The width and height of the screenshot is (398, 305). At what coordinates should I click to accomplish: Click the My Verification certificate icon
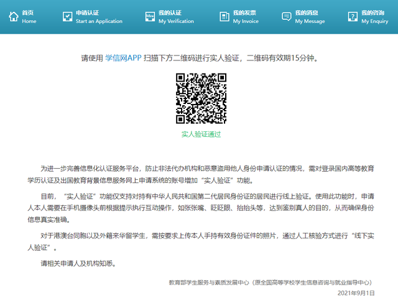pyautogui.click(x=150, y=17)
